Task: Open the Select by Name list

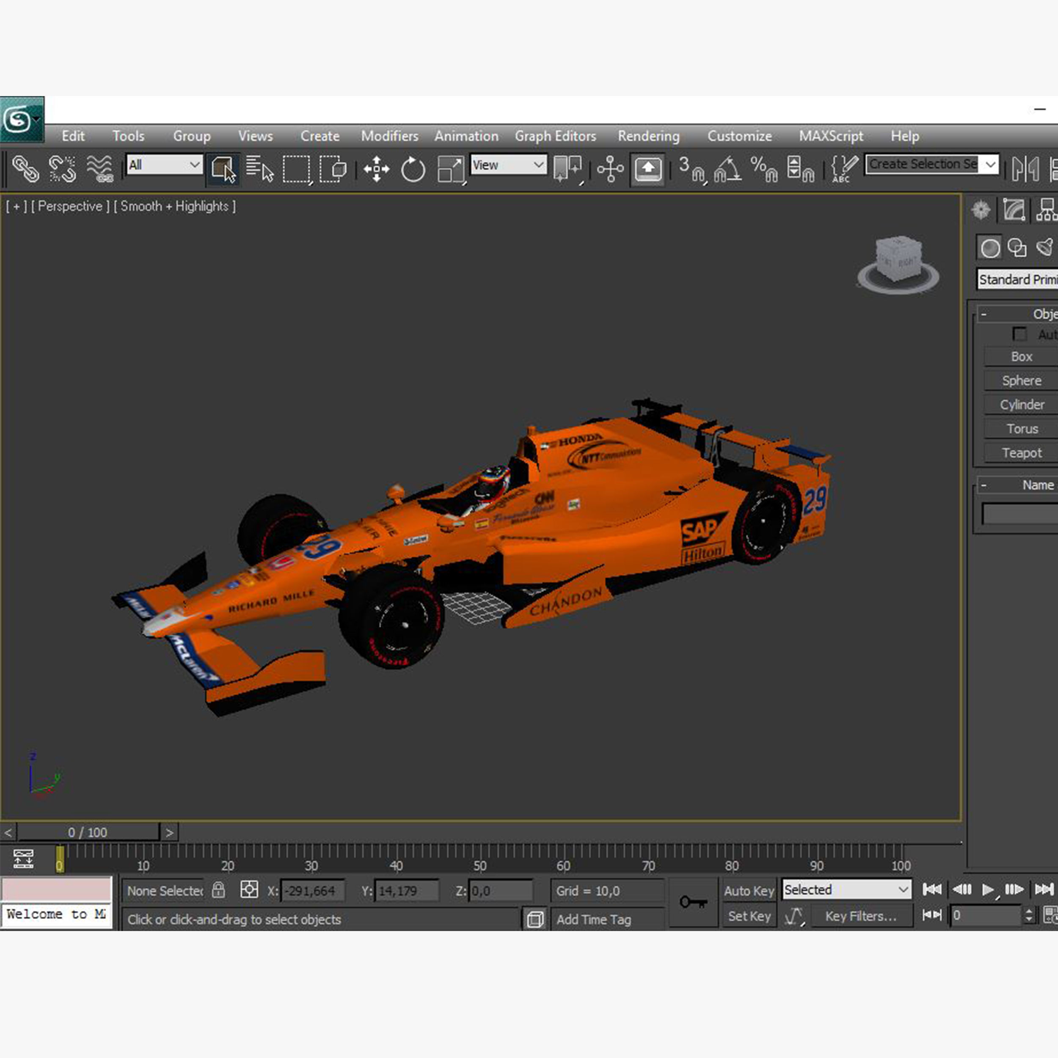Action: click(x=259, y=169)
